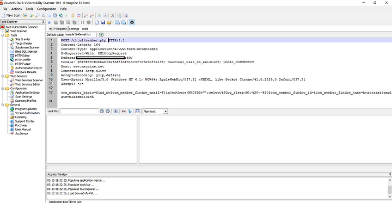The image size is (392, 203).
Task: Select Subdomain Scanner tool
Action: (27, 47)
